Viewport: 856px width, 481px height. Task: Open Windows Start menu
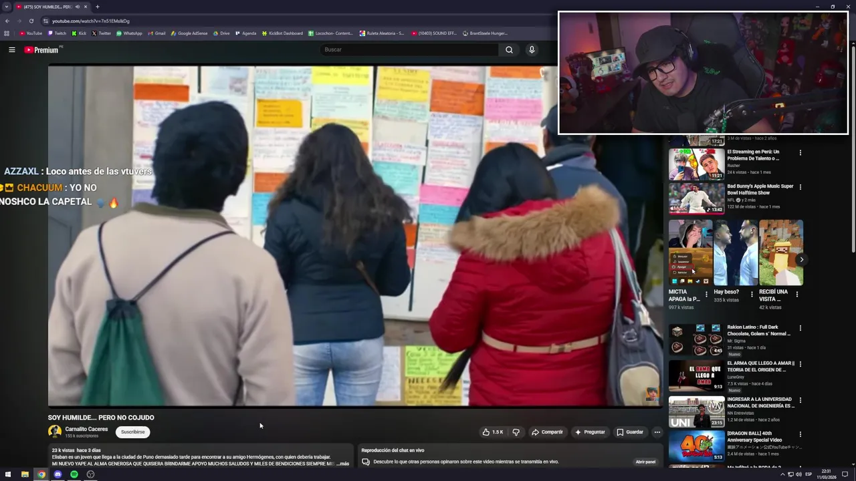(x=8, y=474)
